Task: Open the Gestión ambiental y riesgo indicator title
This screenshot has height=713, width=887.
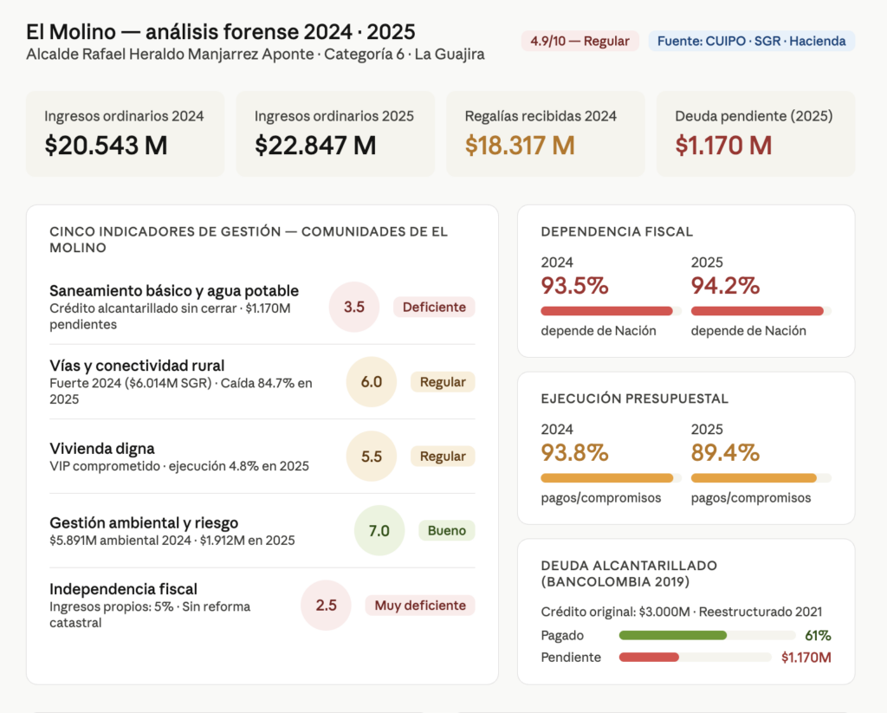Action: click(x=144, y=522)
